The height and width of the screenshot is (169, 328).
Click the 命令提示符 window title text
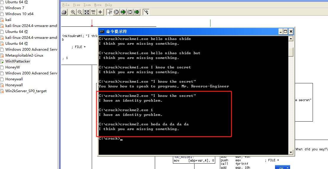(x=116, y=32)
